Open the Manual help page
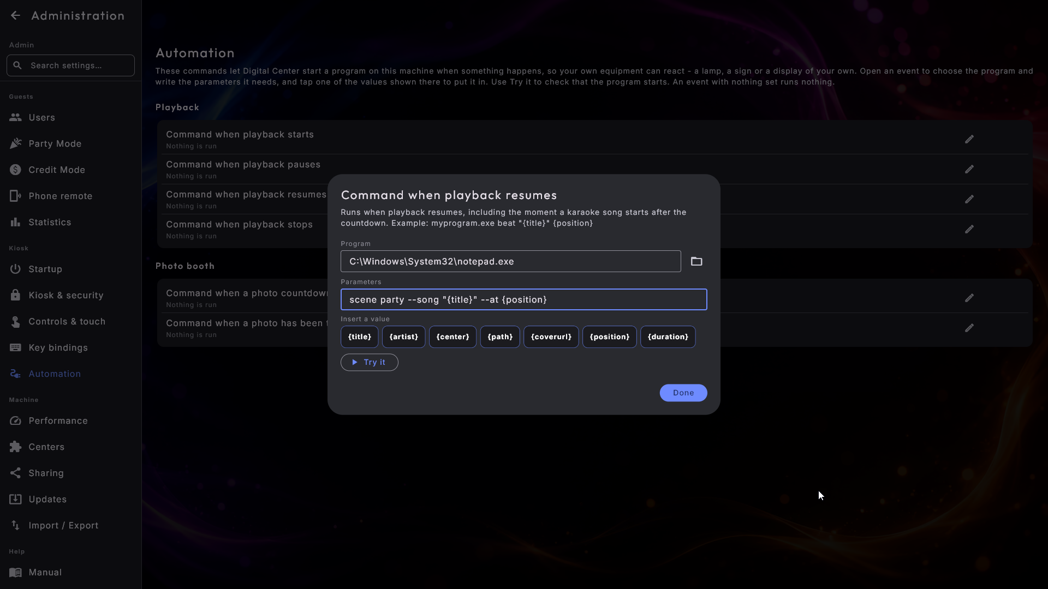 [x=70, y=572]
